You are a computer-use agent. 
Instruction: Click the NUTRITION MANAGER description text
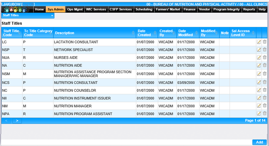tap(73, 106)
